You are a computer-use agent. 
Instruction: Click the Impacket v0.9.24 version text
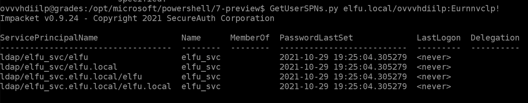39,18
